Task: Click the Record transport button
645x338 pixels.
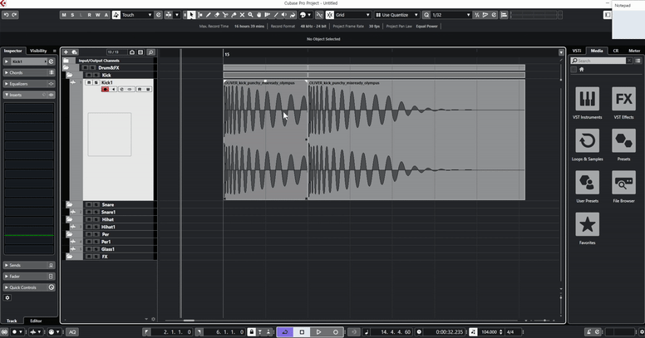Action: coord(336,332)
